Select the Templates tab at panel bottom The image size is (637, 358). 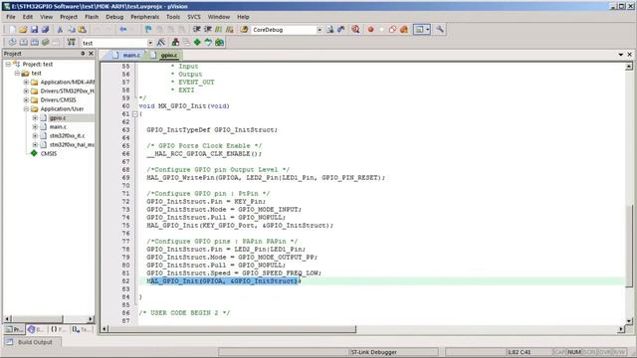coord(82,329)
